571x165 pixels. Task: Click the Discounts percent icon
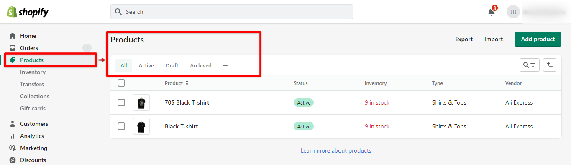[13, 160]
